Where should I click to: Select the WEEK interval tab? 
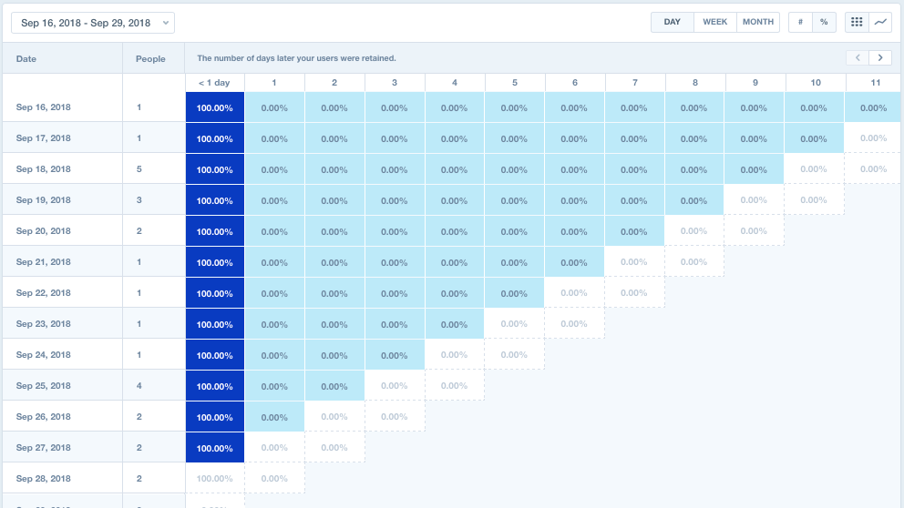(715, 22)
